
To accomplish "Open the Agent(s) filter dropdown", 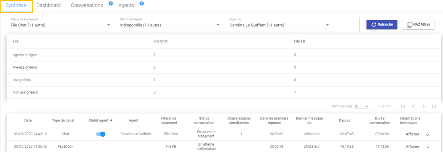I will [x=327, y=25].
